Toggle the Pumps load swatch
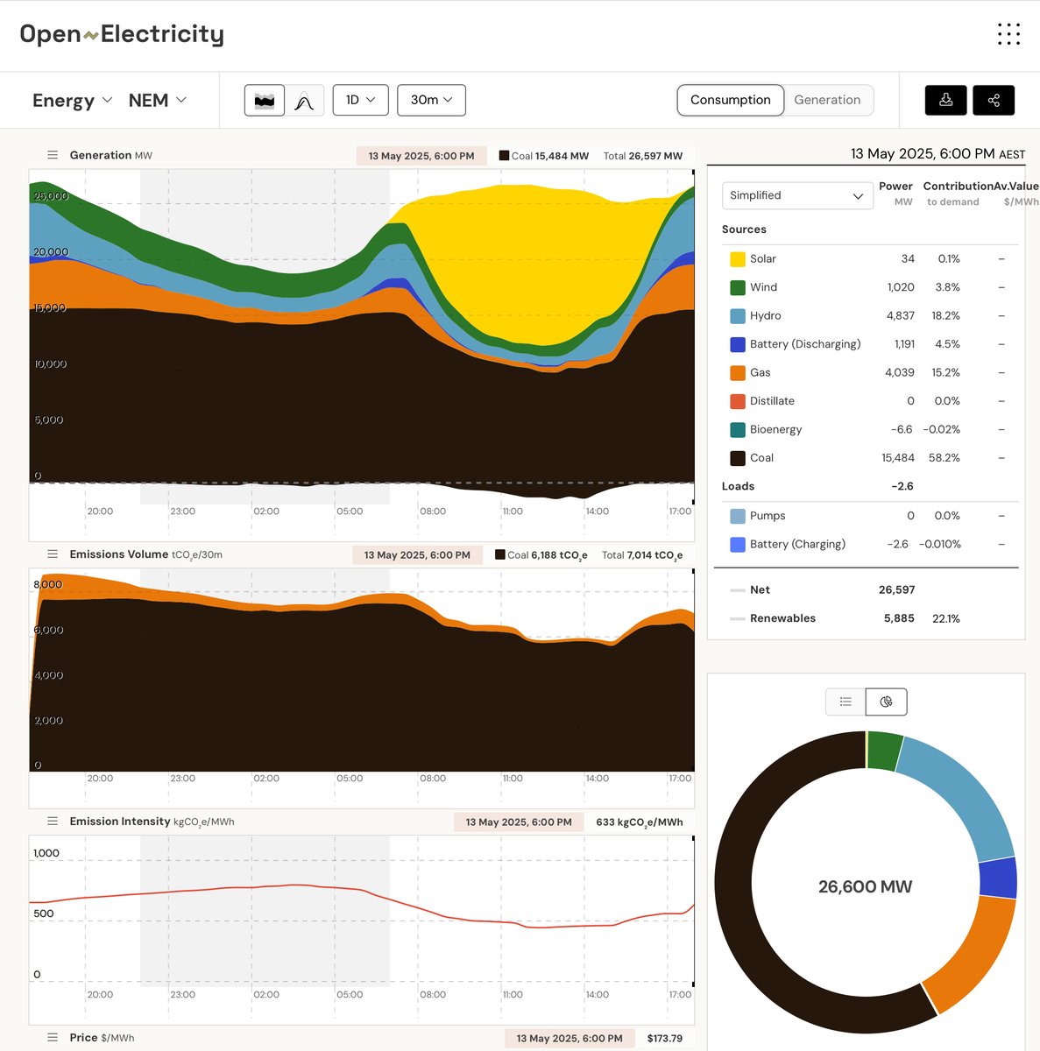Viewport: 1040px width, 1051px height. coord(738,516)
